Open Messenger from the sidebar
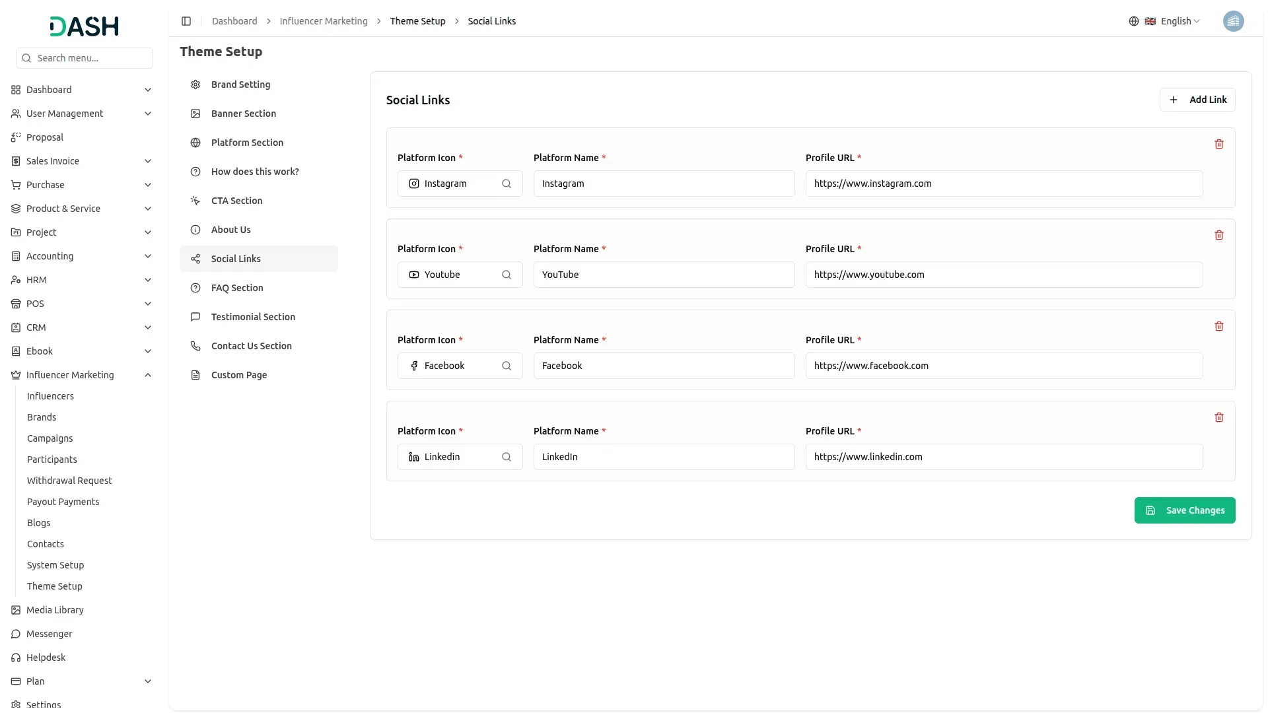Screen dimensions: 1268x713 pyautogui.click(x=49, y=634)
